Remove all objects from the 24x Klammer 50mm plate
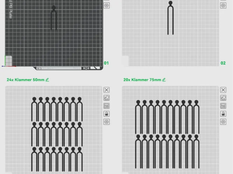 pyautogui.click(x=106, y=90)
